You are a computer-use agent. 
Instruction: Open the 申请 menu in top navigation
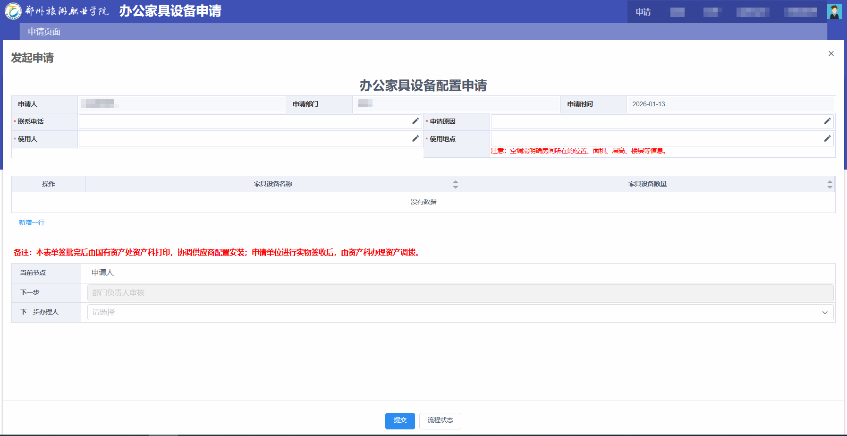pos(643,12)
